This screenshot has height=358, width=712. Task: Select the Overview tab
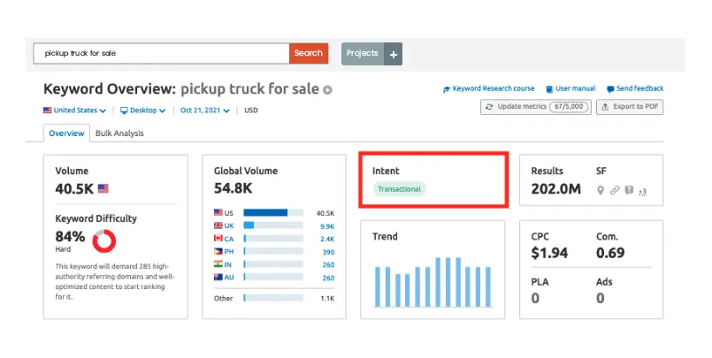66,133
